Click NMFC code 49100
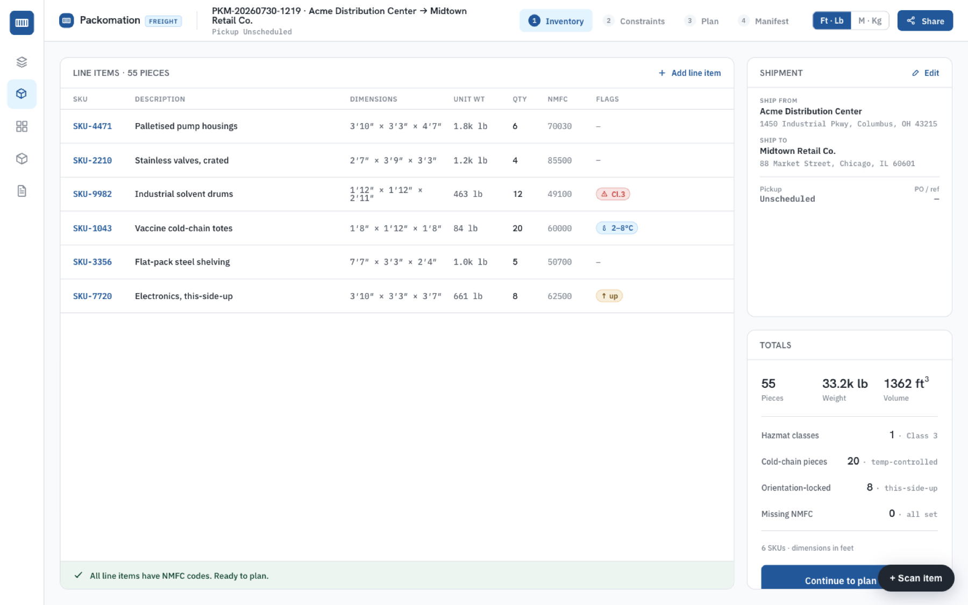 tap(560, 194)
